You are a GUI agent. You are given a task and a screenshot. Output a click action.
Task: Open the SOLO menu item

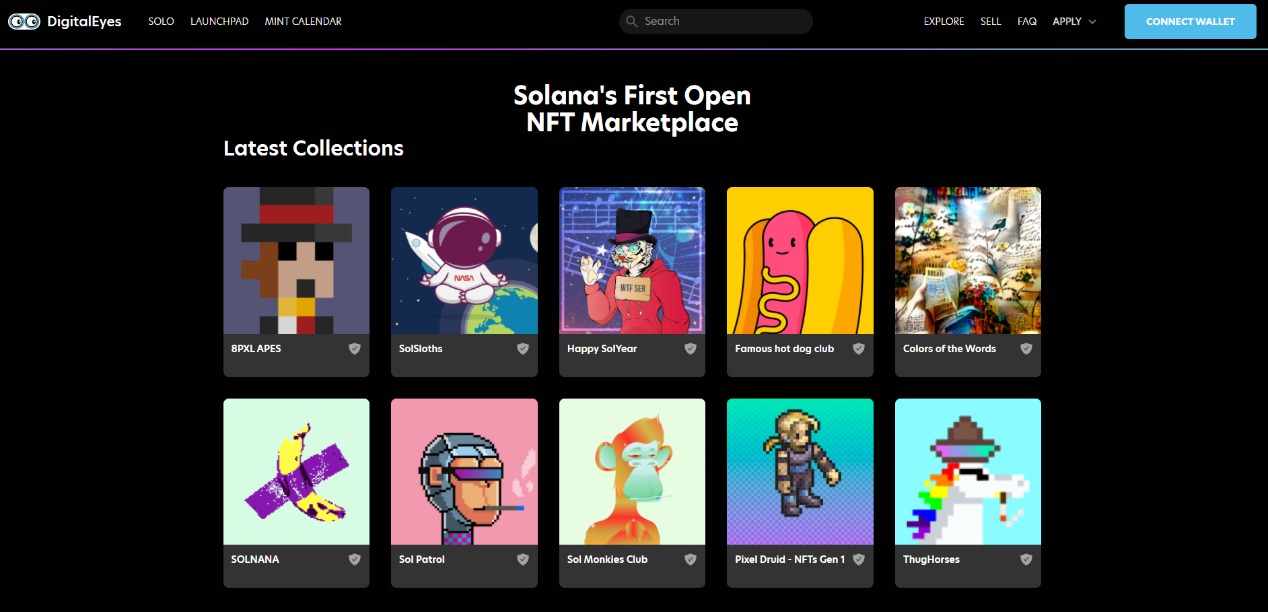click(x=162, y=22)
